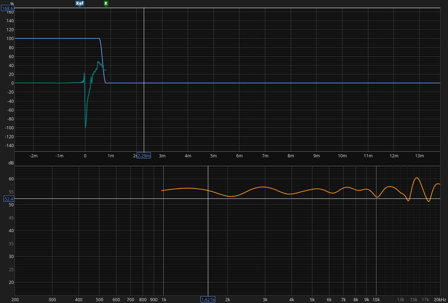This screenshot has width=448, height=303.
Task: Click the -2m time axis label
Action: pyautogui.click(x=33, y=156)
